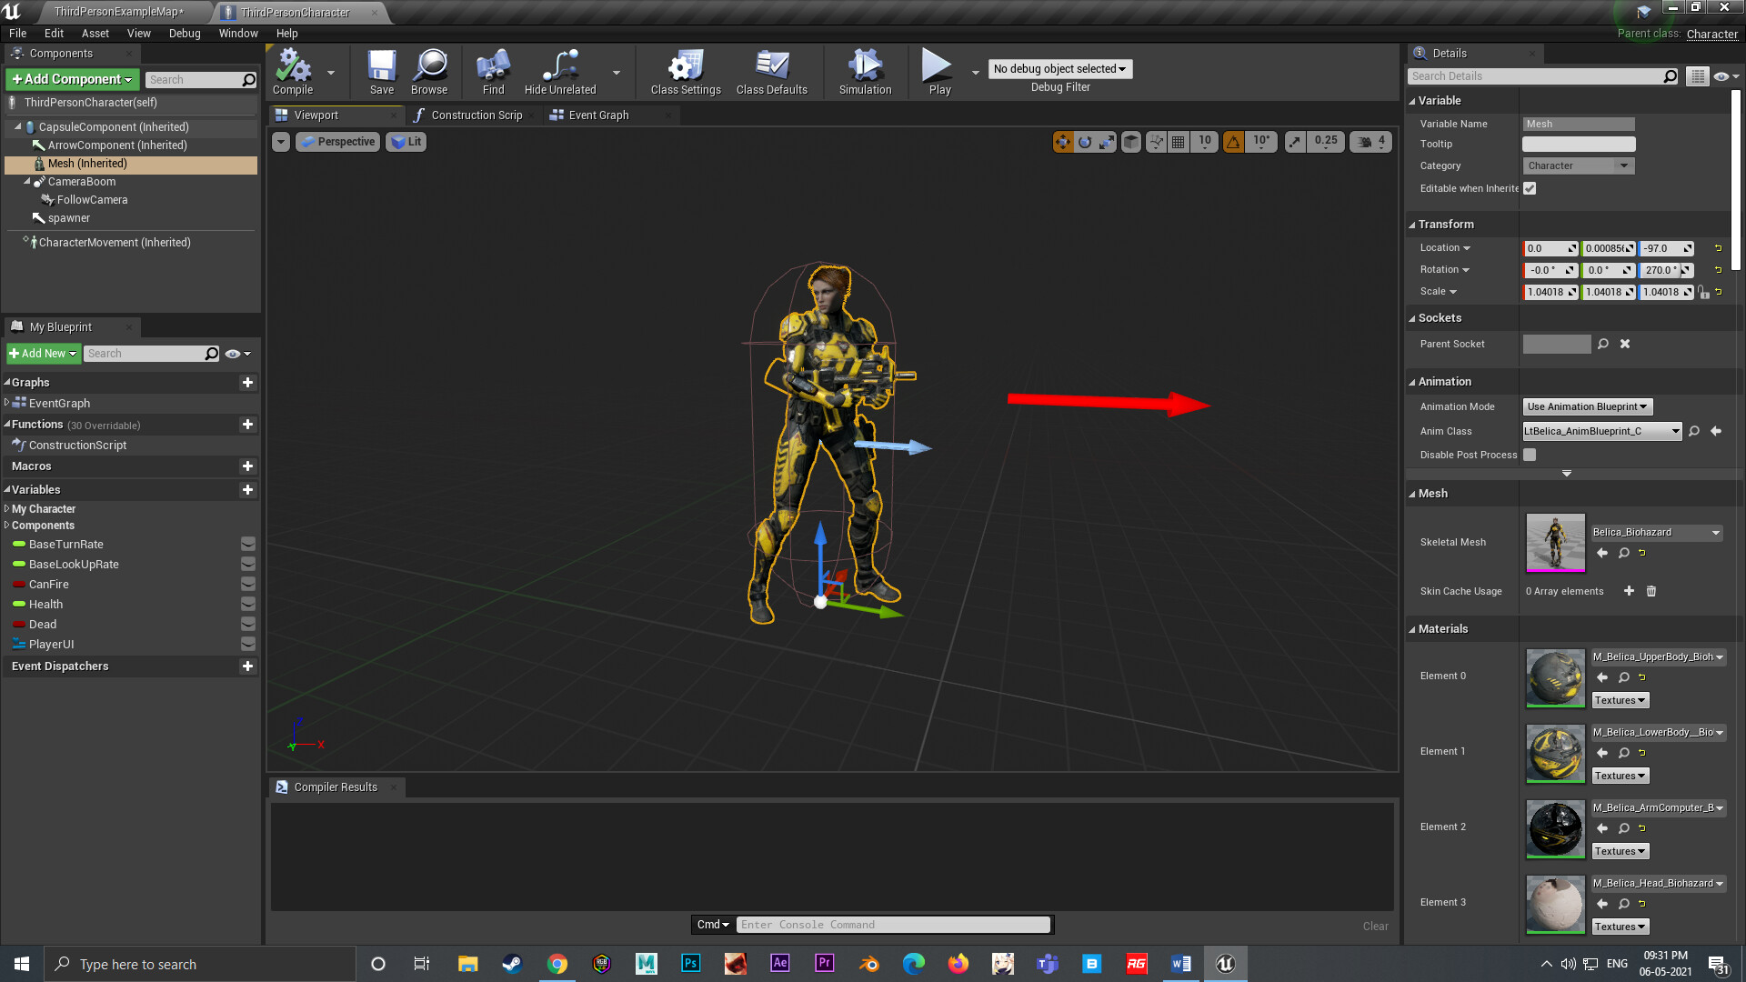Click the green Add Component button

pyautogui.click(x=72, y=79)
